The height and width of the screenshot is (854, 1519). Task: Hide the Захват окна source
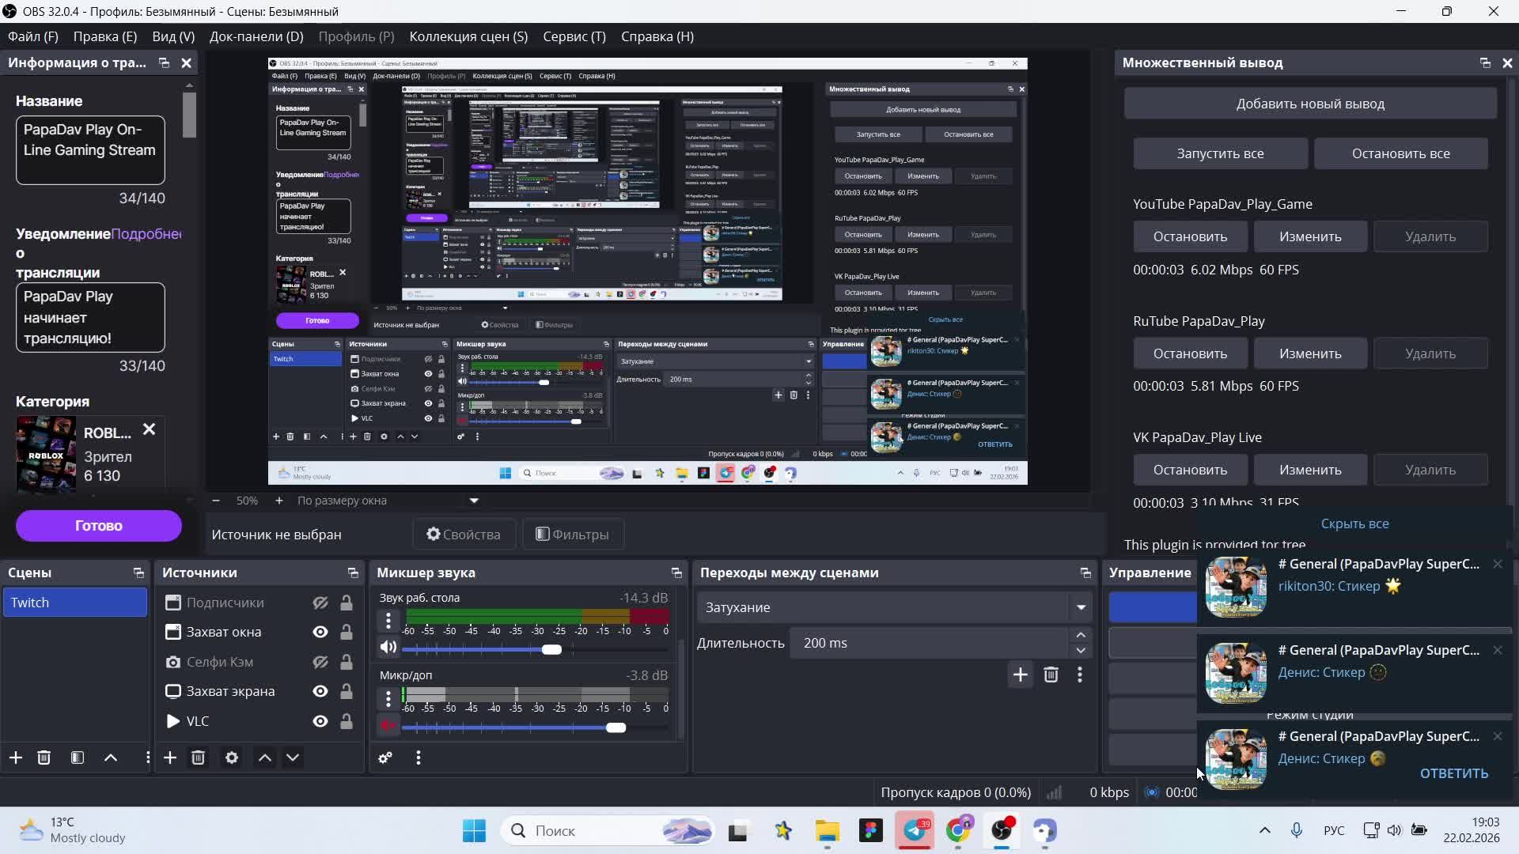[320, 632]
